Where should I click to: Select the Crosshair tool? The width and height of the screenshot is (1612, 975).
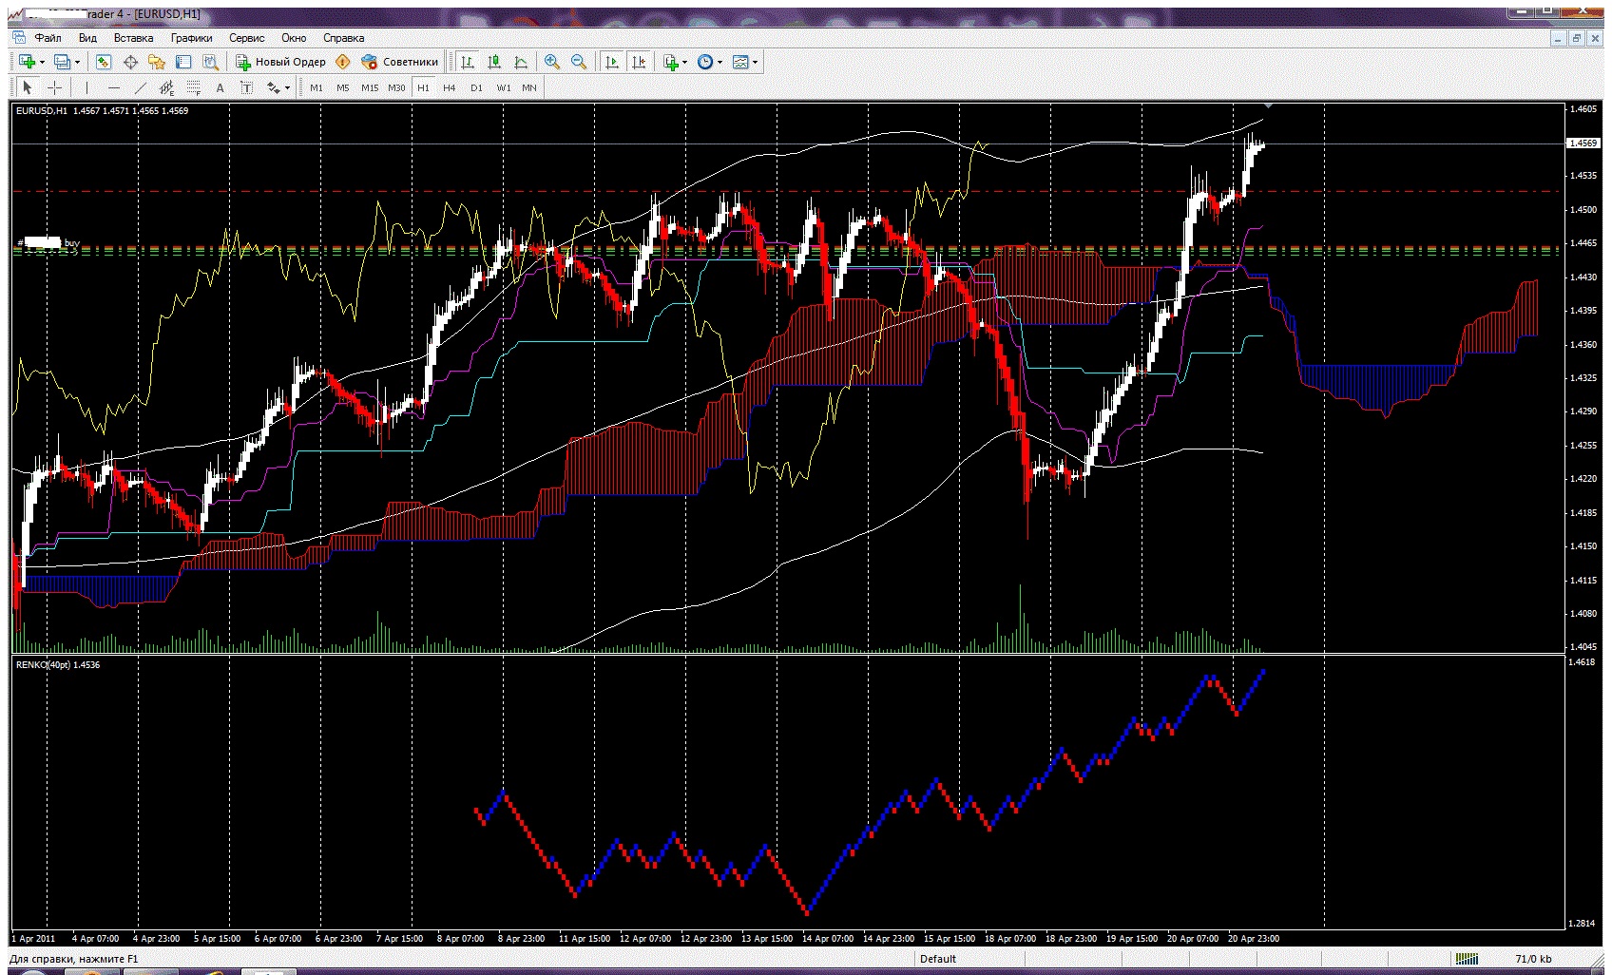point(55,87)
